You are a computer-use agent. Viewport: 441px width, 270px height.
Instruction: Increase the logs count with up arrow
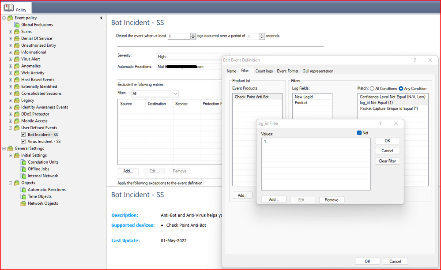[x=193, y=35]
